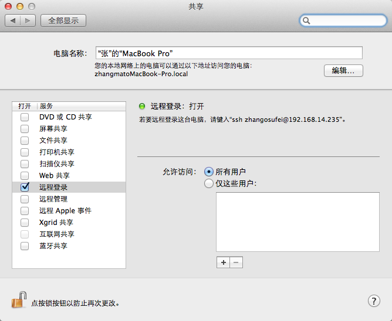The height and width of the screenshot is (321, 392).
Task: Click the 远程登录: 打开 status heading
Action: pyautogui.click(x=177, y=107)
